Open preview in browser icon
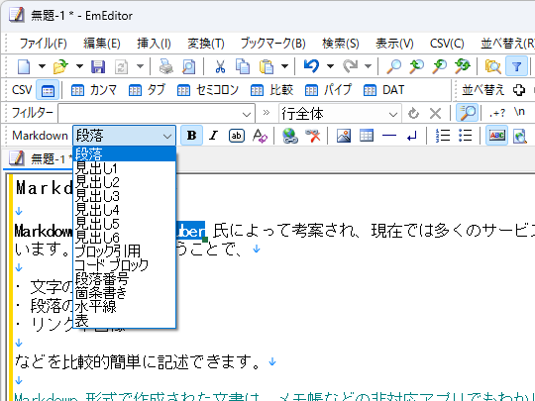Image resolution: width=535 pixels, height=401 pixels. pyautogui.click(x=520, y=136)
